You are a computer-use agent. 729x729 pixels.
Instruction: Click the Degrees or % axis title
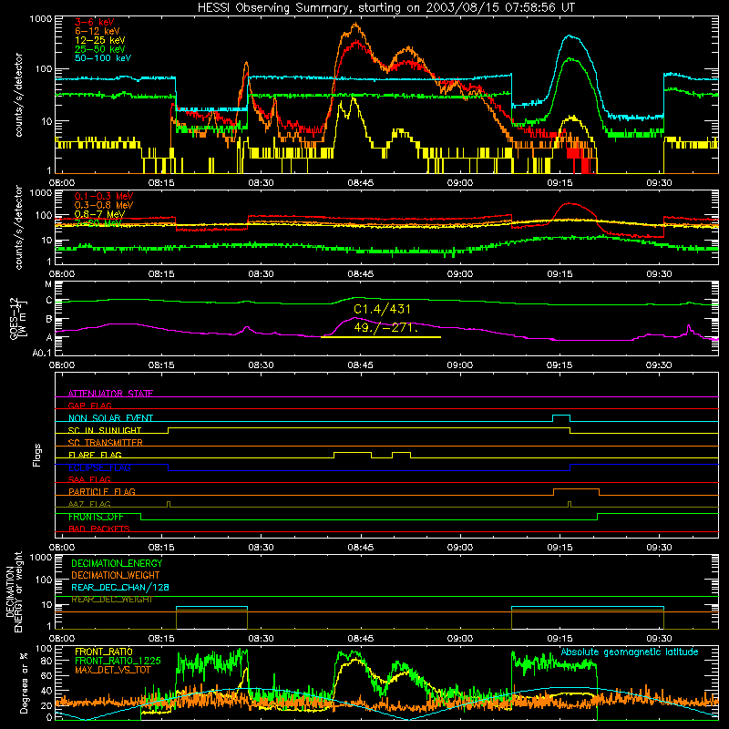click(24, 683)
